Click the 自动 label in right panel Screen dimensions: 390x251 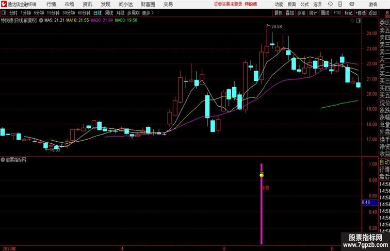384,162
